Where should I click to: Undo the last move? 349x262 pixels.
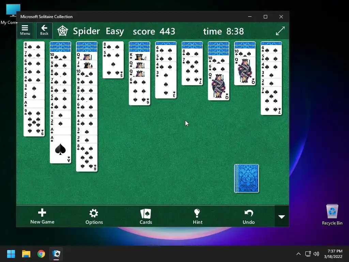coord(248,216)
